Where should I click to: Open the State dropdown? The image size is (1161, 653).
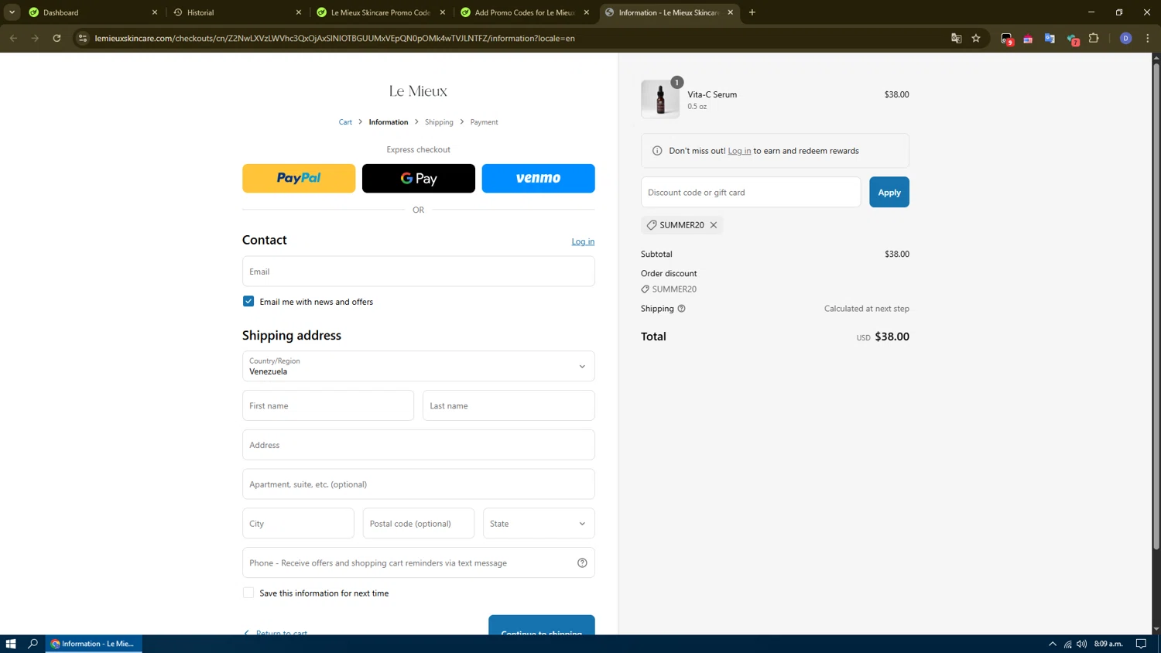coord(539,524)
